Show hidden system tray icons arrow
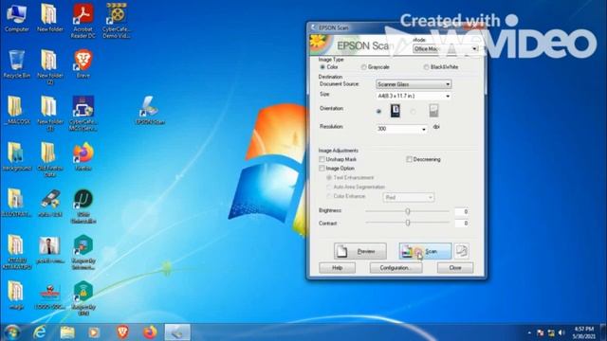 [529, 332]
